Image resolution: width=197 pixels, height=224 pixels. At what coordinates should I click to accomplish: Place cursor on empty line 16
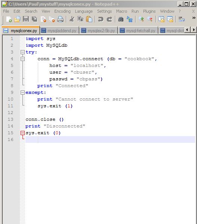110,139
